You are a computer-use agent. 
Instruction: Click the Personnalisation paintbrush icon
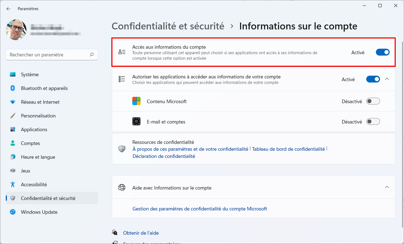[x=13, y=116]
